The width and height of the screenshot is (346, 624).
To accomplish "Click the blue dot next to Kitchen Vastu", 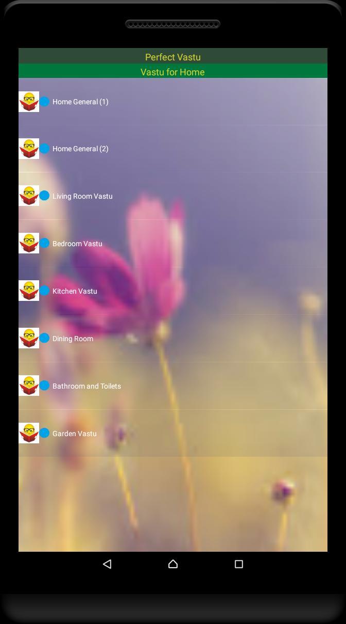I will pyautogui.click(x=45, y=291).
